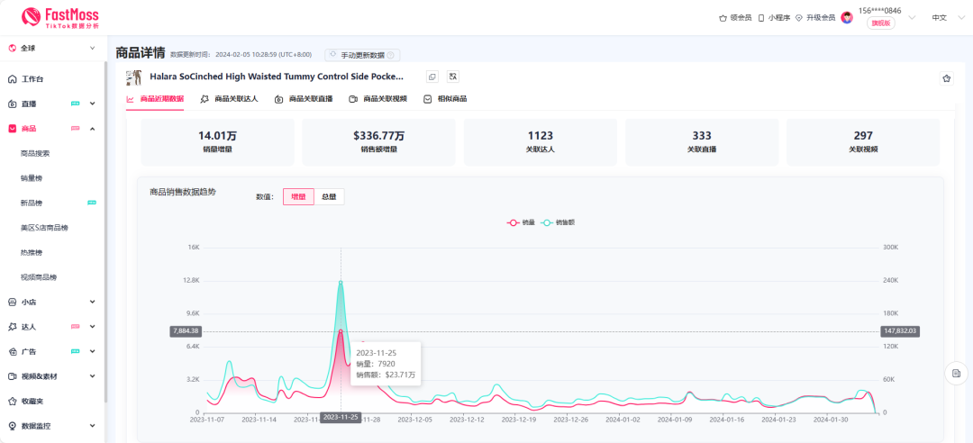Click the translate icon beside product title

point(452,77)
